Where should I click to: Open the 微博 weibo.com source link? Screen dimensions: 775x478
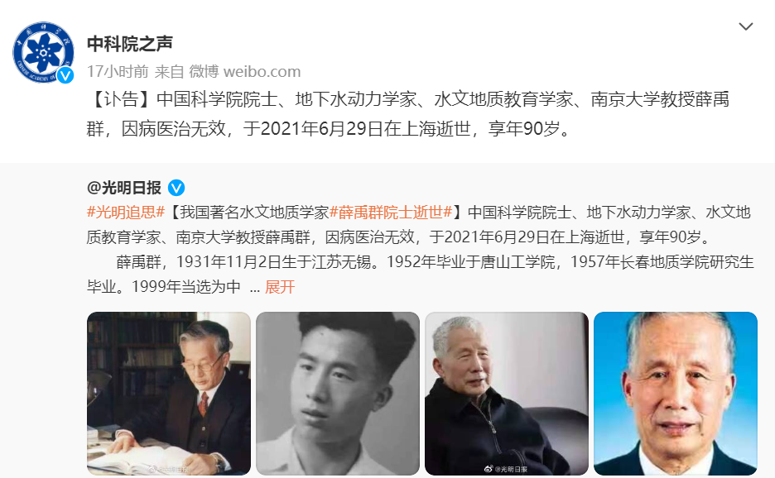tap(244, 72)
